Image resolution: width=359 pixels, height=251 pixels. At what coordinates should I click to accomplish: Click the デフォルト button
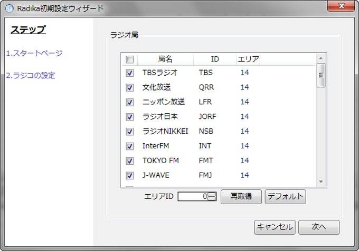285,196
